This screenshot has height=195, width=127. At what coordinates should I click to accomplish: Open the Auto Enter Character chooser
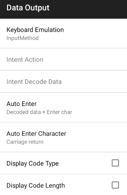coord(63,137)
